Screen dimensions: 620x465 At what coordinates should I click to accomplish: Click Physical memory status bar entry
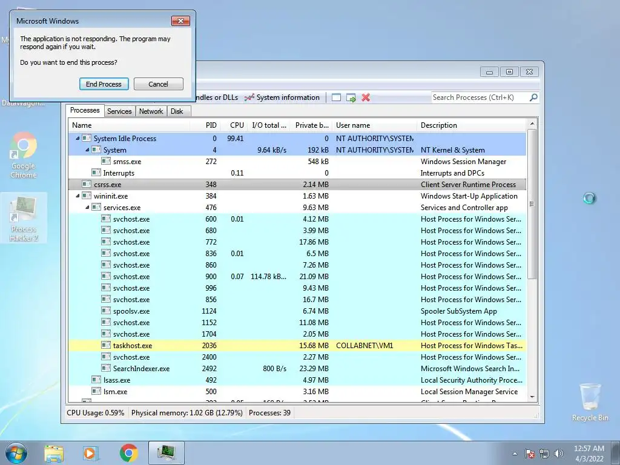[186, 413]
